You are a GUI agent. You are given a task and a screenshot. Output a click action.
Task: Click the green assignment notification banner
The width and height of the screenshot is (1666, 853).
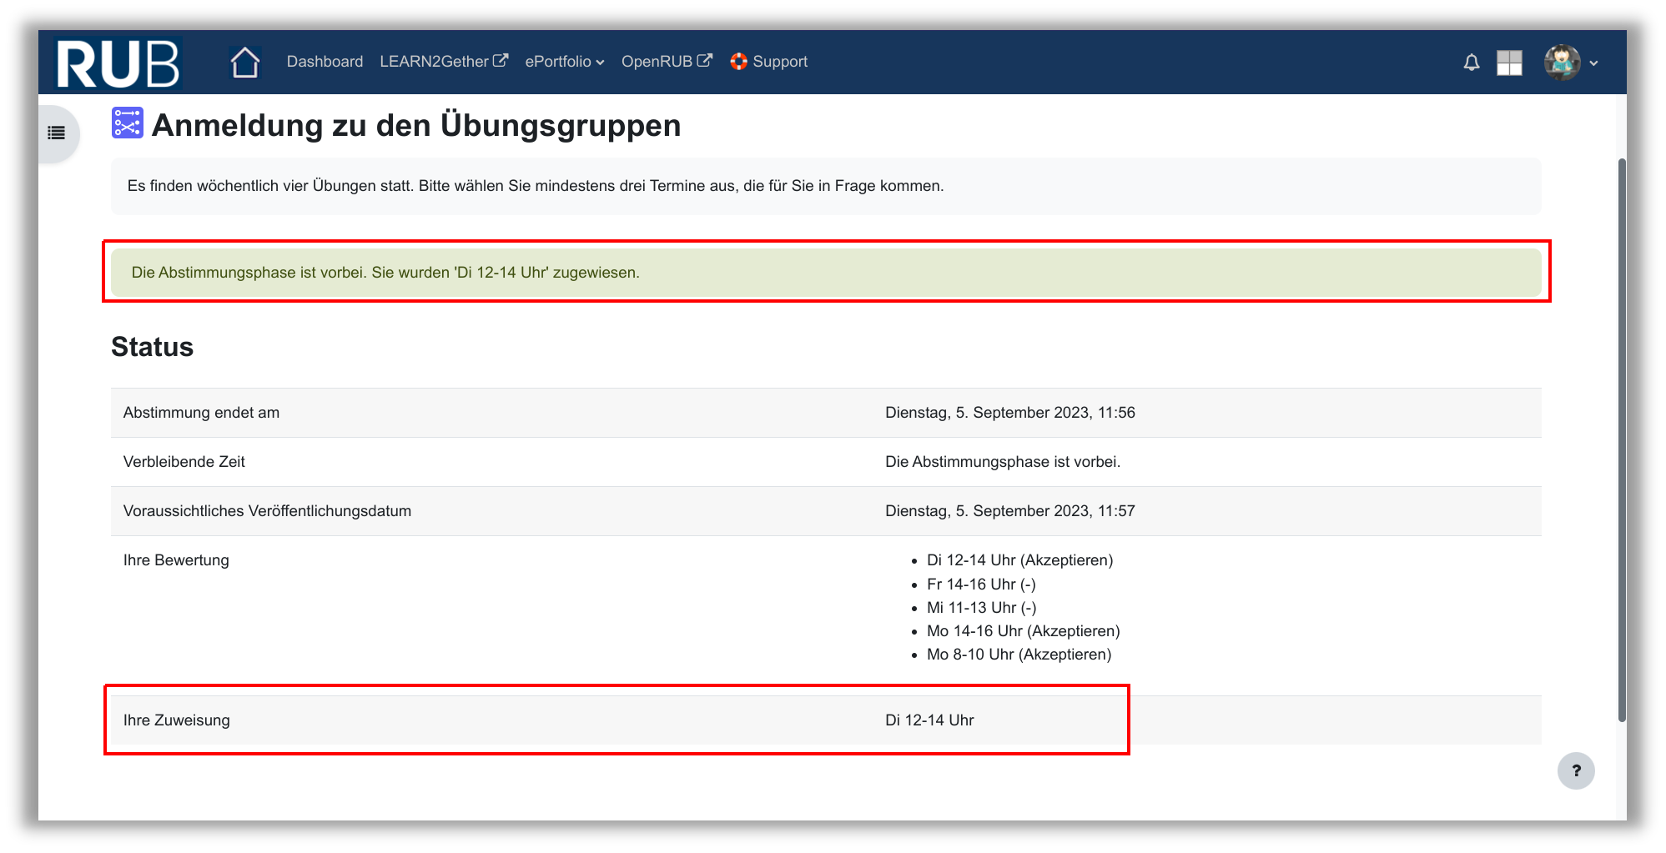pos(825,273)
